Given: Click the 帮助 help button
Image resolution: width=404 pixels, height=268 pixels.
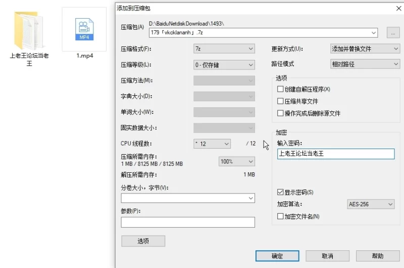Looking at the screenshot, I should [378, 256].
